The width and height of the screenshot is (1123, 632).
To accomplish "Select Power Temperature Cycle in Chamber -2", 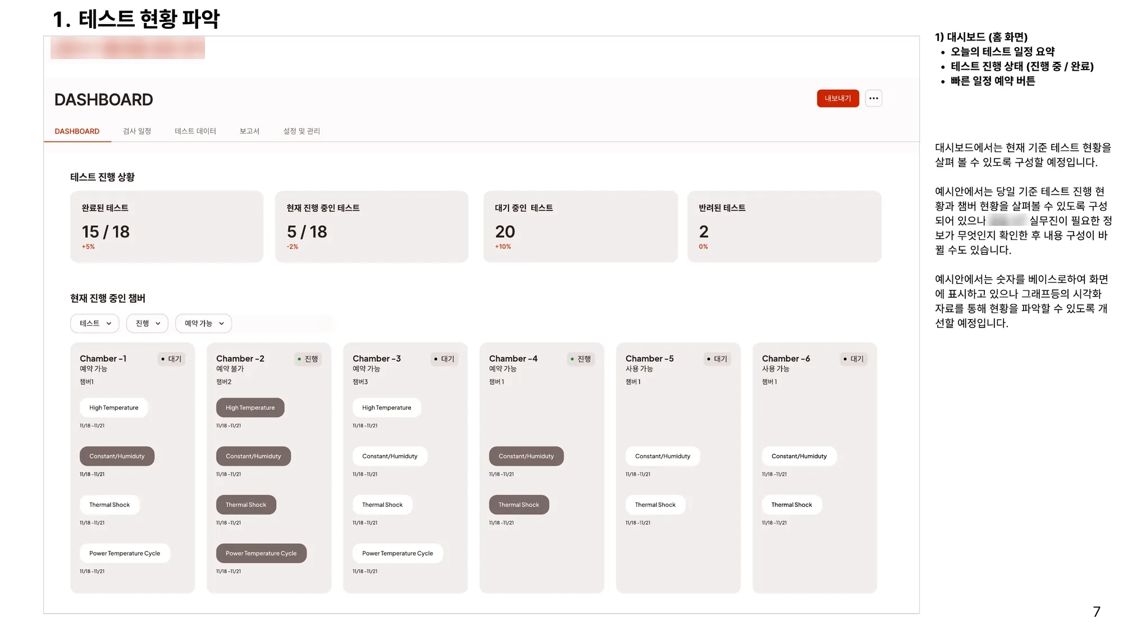I will coord(261,553).
